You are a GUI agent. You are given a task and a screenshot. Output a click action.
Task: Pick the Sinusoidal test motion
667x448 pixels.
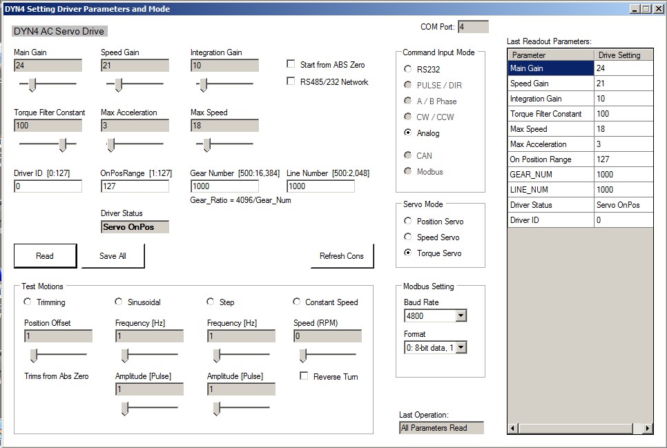tap(119, 302)
